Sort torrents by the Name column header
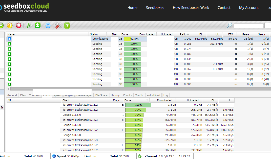 click(x=48, y=34)
